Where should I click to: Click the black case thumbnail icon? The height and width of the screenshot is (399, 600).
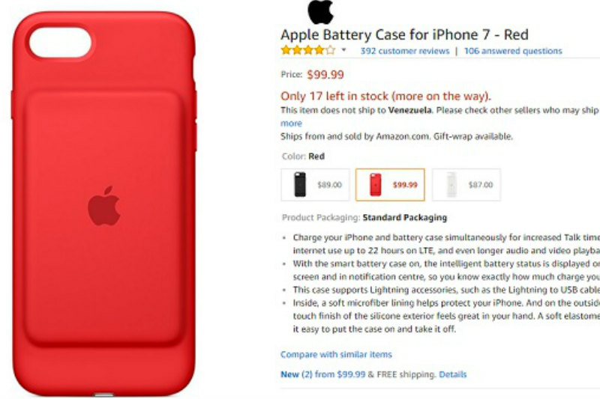click(300, 185)
